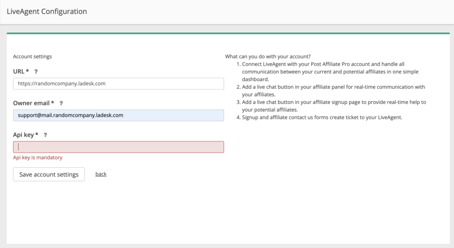Screen dimensions: 454x248
Task: Open the Api key help question mark
Action: pyautogui.click(x=45, y=135)
